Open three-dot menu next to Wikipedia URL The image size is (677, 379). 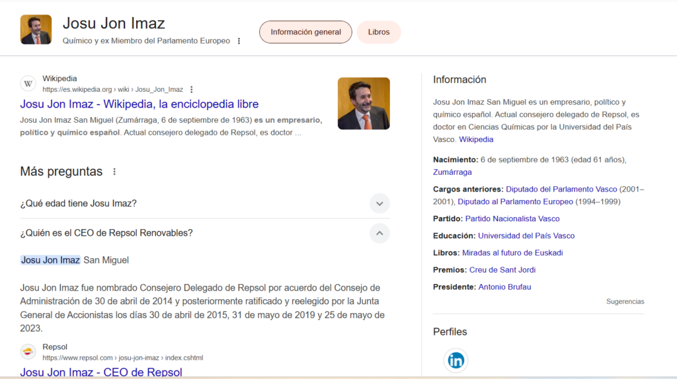[191, 89]
